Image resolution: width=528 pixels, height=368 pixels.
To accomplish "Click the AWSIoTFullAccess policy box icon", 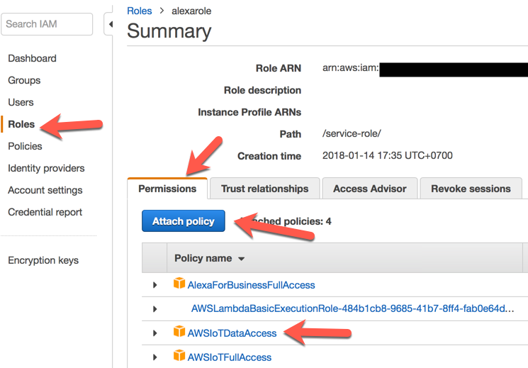I will coord(179,356).
